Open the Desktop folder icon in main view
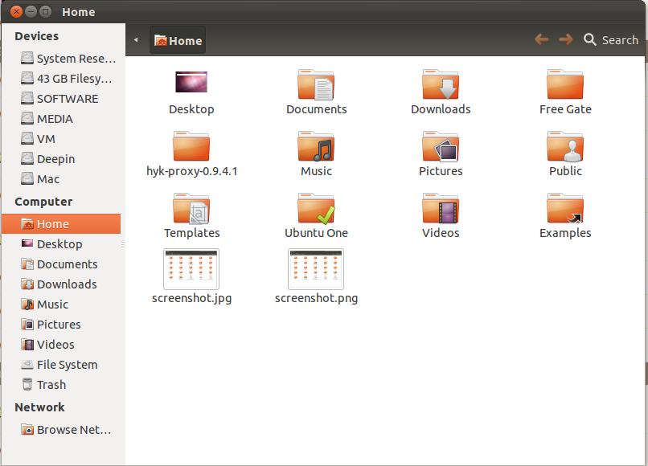648x466 pixels. [191, 83]
